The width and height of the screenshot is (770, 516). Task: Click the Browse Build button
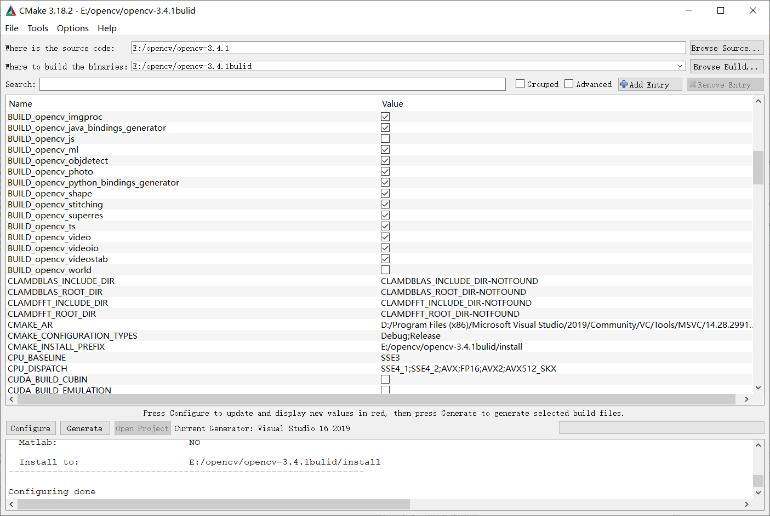coord(726,67)
